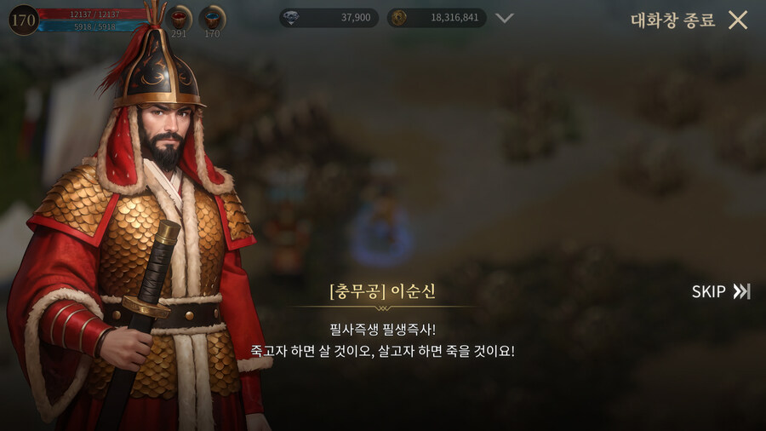The image size is (766, 431).
Task: Click the 대화창 종료 text button
Action: coord(673,20)
